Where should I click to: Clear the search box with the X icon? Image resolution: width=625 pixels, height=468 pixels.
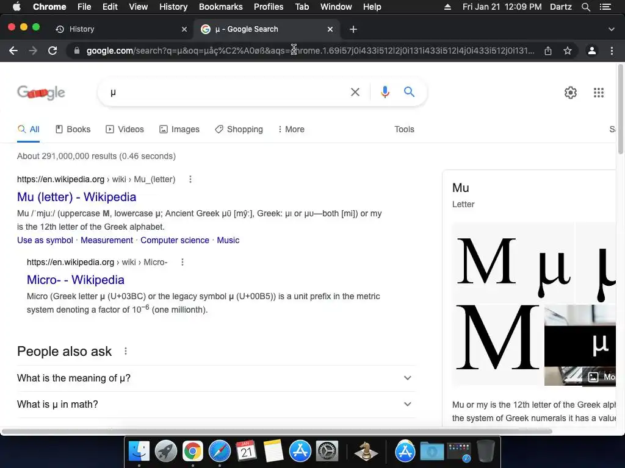coord(355,92)
